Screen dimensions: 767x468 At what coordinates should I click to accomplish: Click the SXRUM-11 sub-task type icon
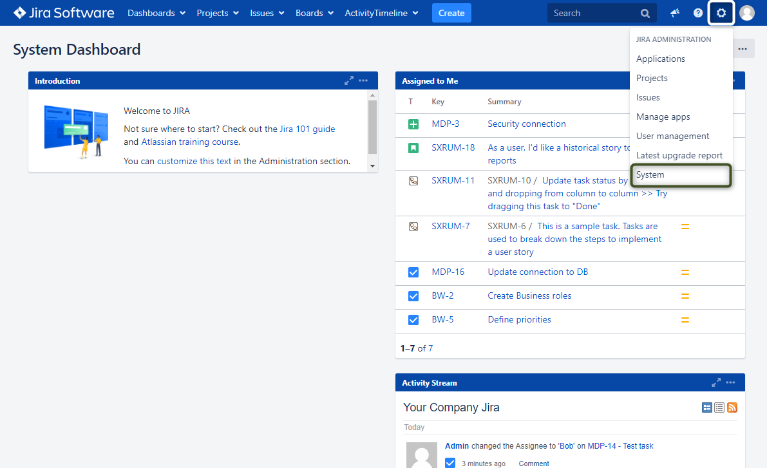(x=413, y=181)
